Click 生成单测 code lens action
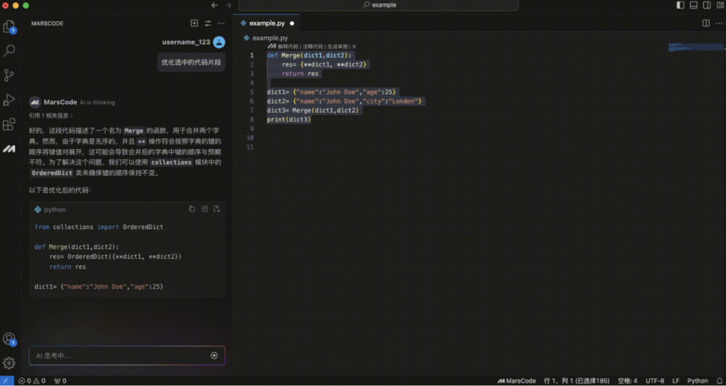Viewport: 726px width, 386px height. 337,47
